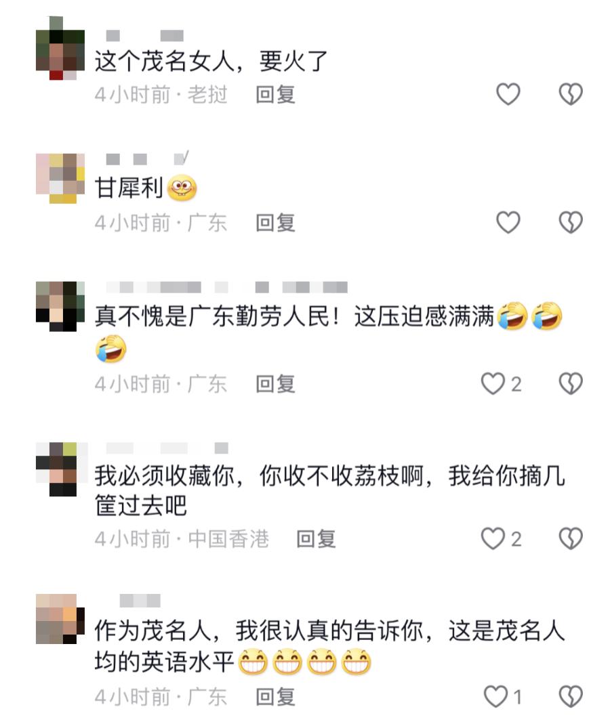Reply to the comment from 老挝
Screen dimensions: 610x728
pyautogui.click(x=275, y=95)
